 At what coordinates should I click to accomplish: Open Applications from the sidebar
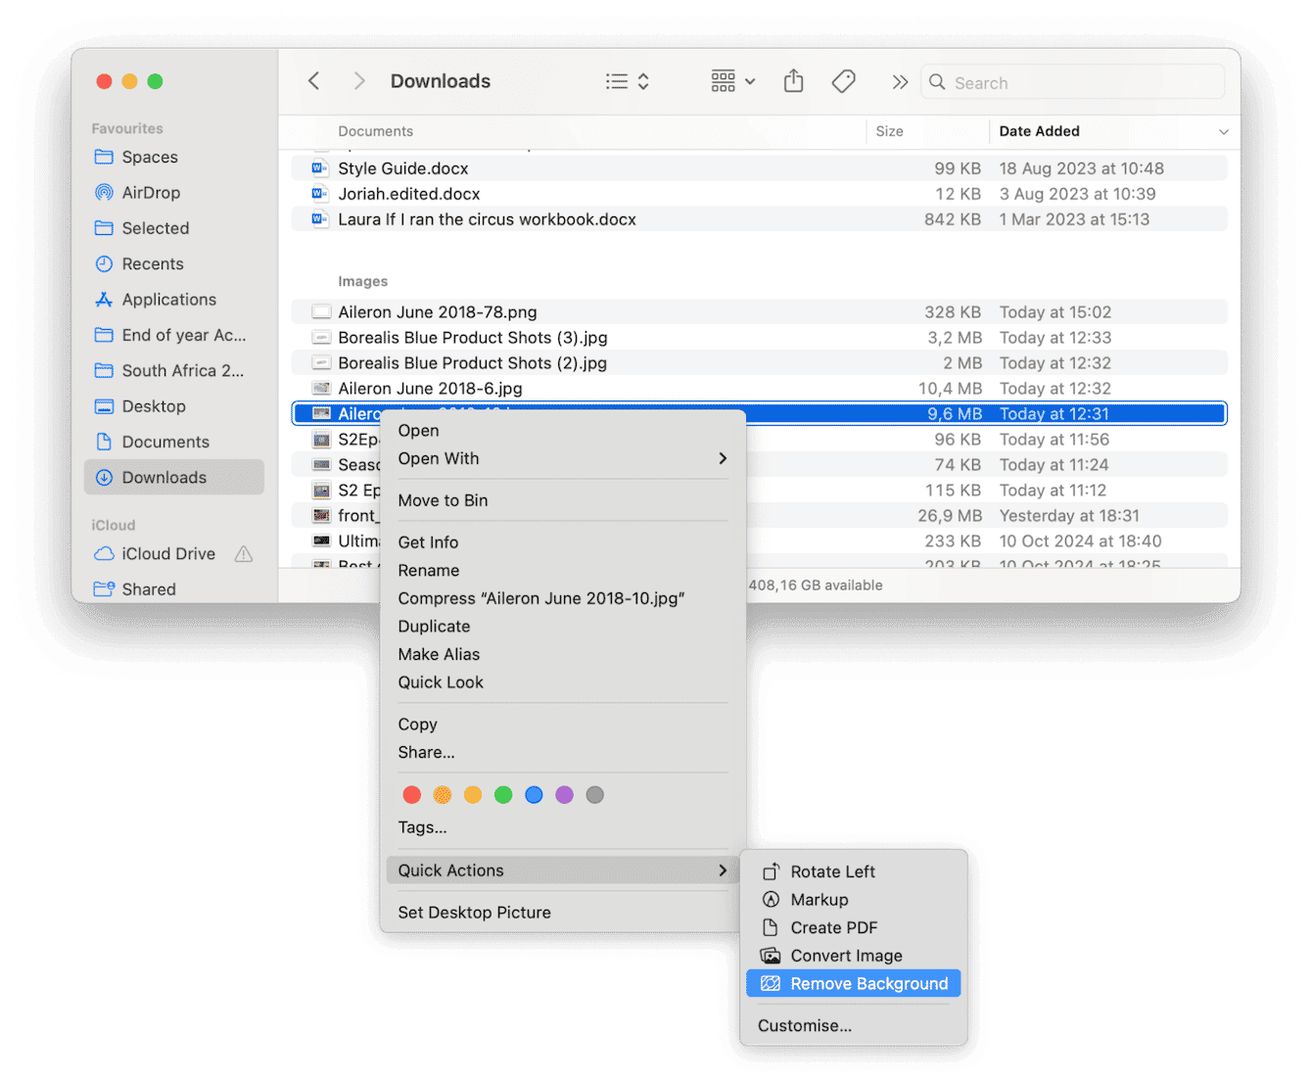tap(169, 299)
